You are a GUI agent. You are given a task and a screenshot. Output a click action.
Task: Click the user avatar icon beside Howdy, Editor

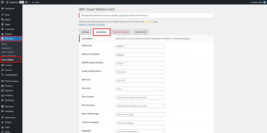(x=264, y=2)
